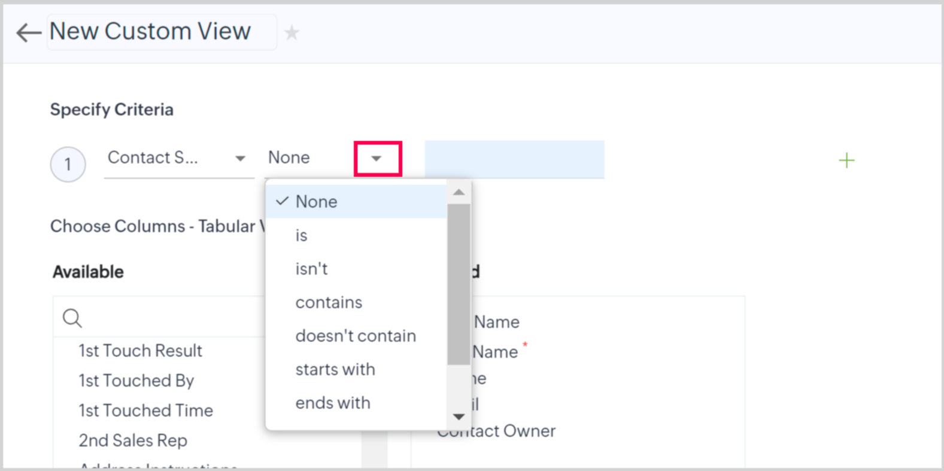Click the search magnifier in Available columns
Viewport: 944px width, 471px height.
[72, 318]
